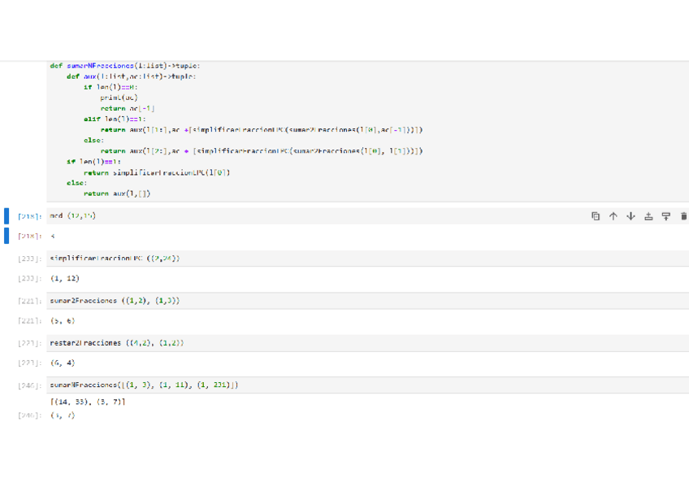Image resolution: width=689 pixels, height=487 pixels.
Task: Collapse the mcd output using its blue bar
Action: pos(6,236)
